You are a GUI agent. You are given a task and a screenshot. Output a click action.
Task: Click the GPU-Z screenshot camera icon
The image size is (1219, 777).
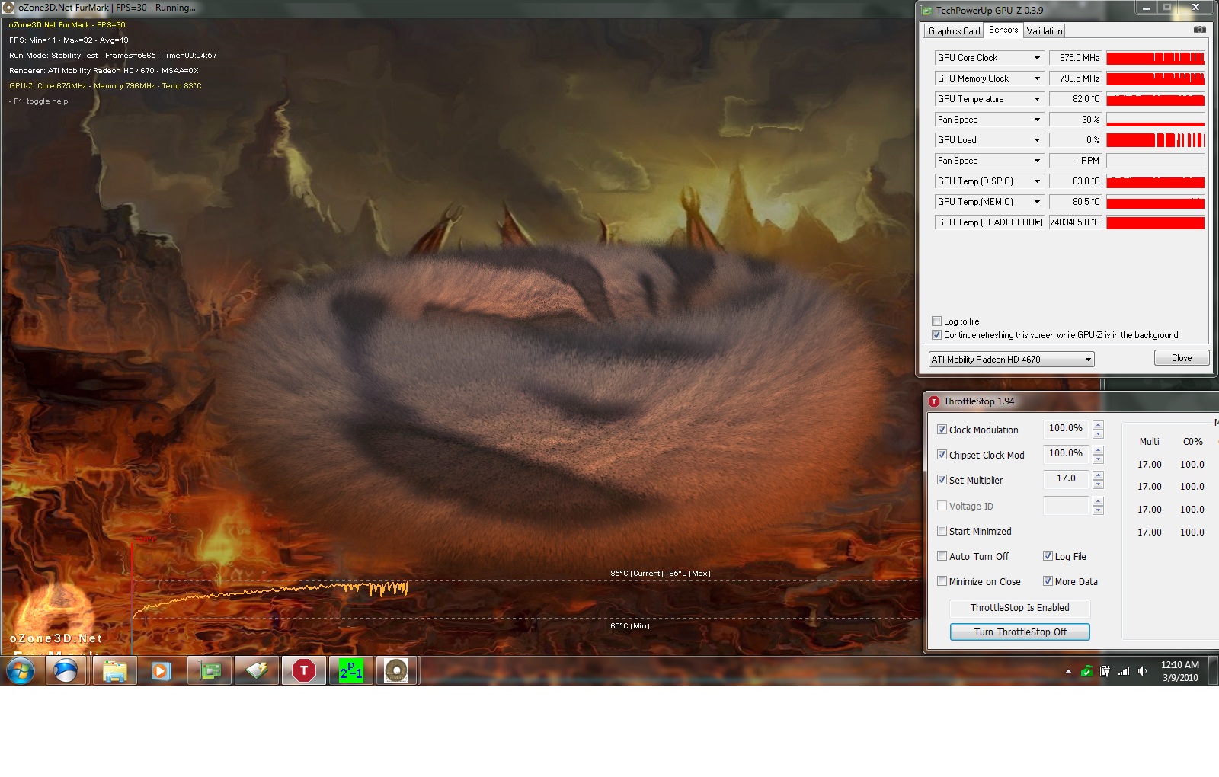click(1199, 30)
